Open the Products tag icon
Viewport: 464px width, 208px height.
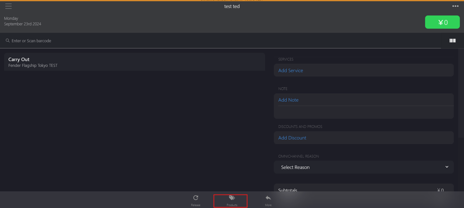tap(232, 198)
